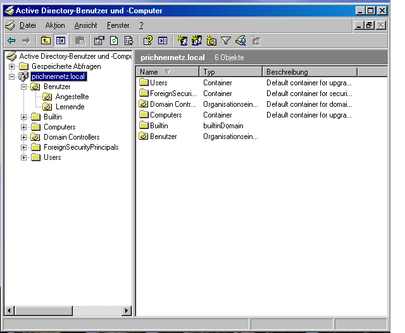Expand the Builtin tree node
This screenshot has height=333, width=405.
24,117
